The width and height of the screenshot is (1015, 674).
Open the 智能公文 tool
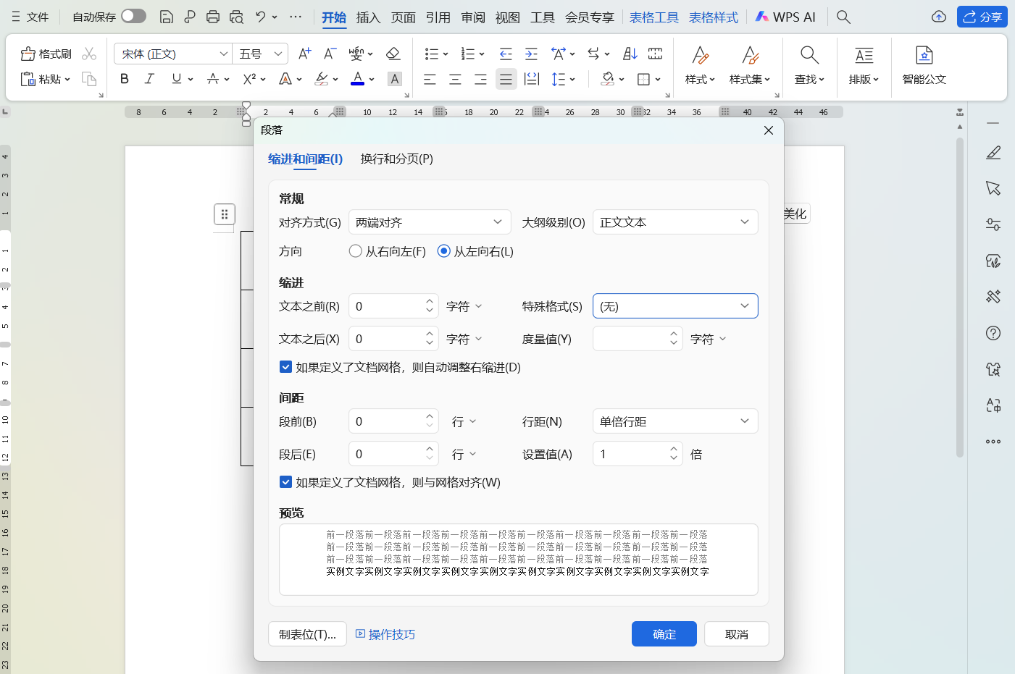tap(924, 65)
